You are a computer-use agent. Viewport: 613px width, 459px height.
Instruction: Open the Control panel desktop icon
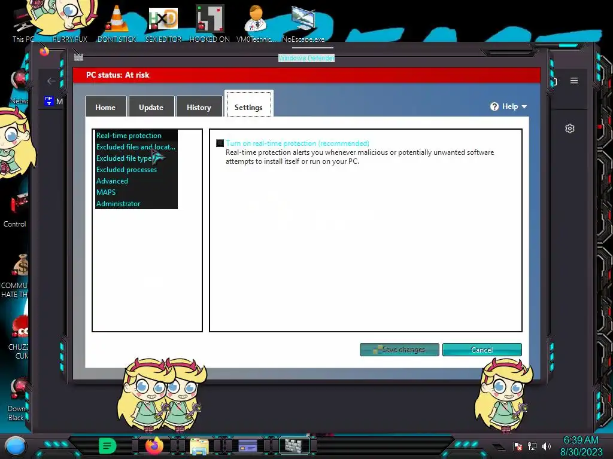point(16,211)
